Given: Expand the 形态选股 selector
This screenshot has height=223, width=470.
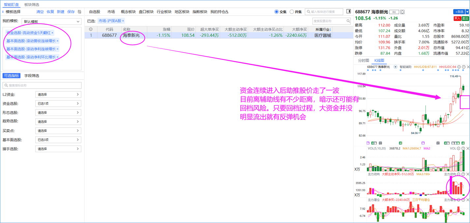Looking at the screenshot, I should coord(58,113).
